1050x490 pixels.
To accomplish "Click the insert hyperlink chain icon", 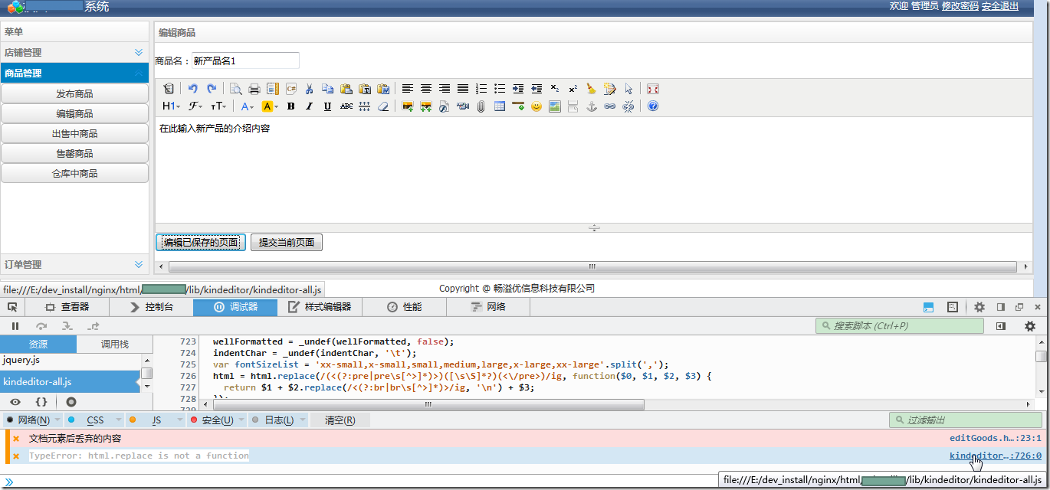I will pos(609,106).
